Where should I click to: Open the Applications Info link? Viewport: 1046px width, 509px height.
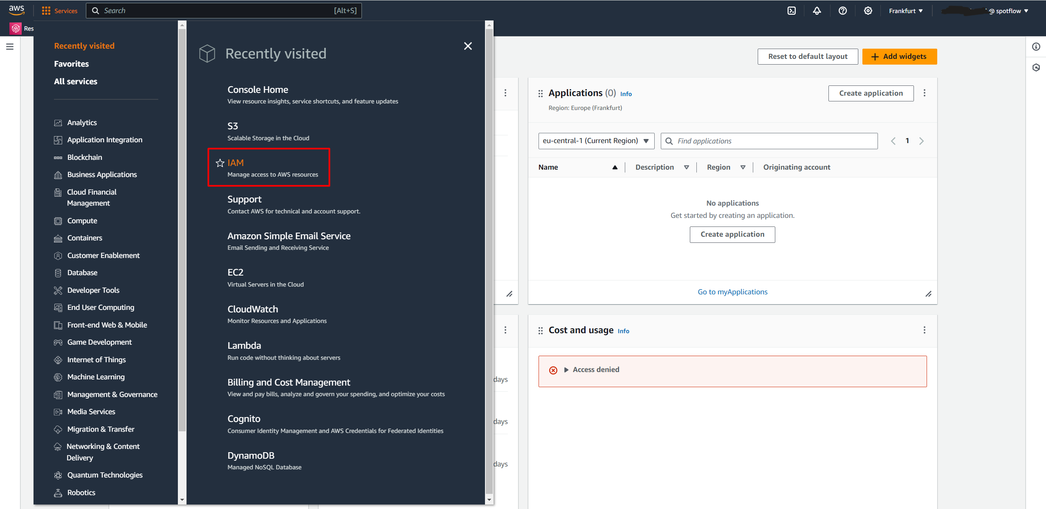[626, 94]
